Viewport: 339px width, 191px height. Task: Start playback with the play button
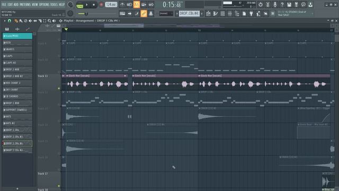click(87, 5)
